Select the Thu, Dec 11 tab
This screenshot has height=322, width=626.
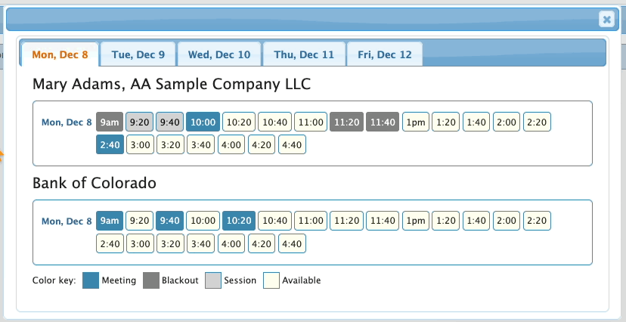click(x=304, y=54)
